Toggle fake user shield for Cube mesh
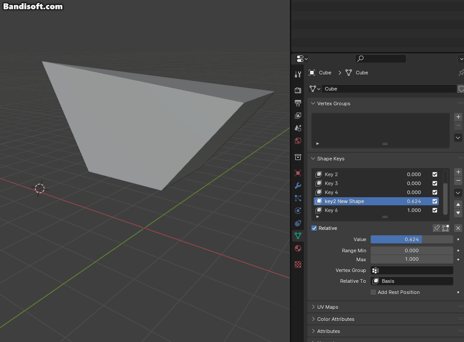Viewport: 464px width, 342px height. tap(461, 89)
